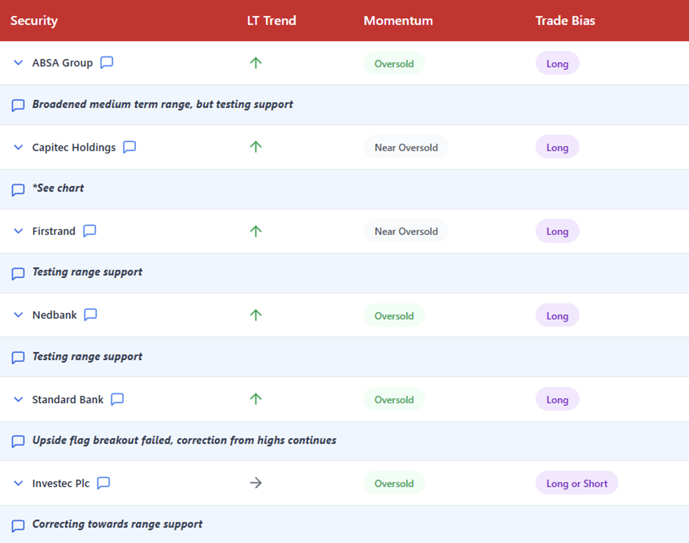Click Firstrand's Near Oversold badge
Viewport: 689px width, 543px height.
tap(406, 231)
